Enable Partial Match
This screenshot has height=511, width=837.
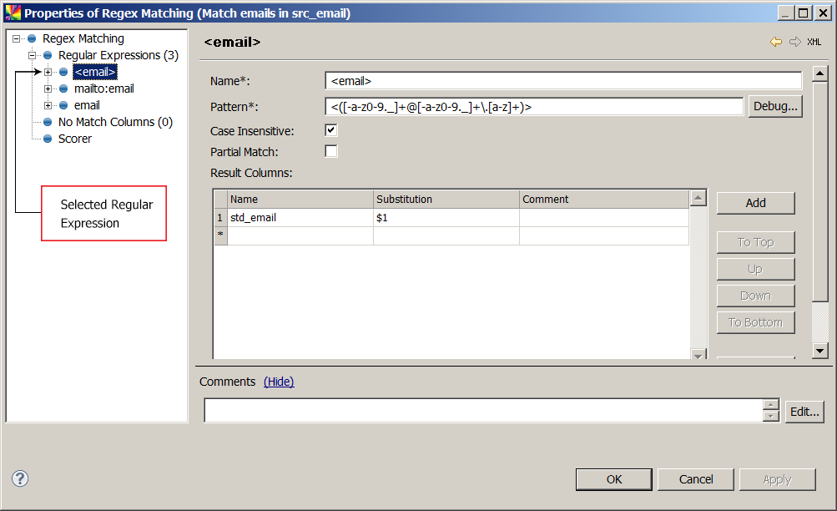tap(330, 151)
